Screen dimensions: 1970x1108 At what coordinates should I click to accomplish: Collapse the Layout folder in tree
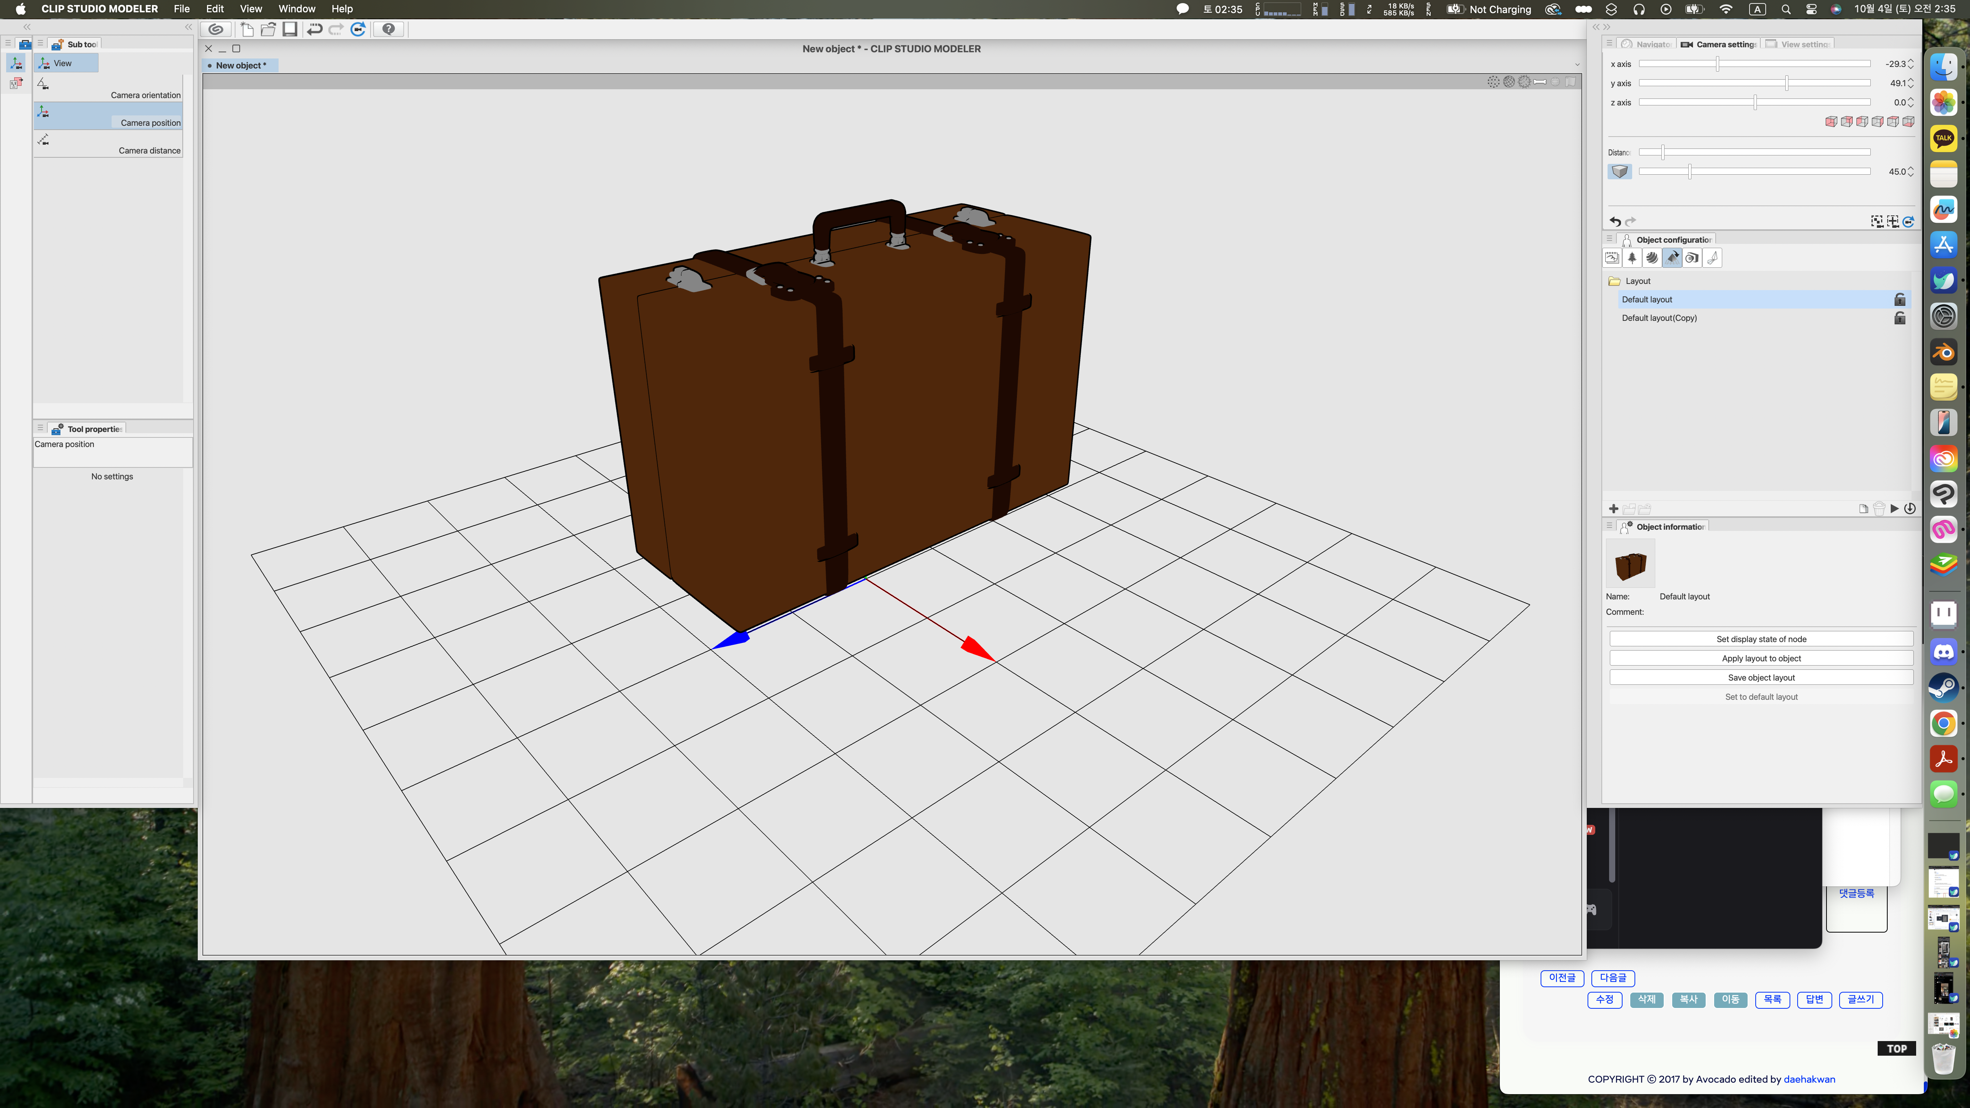point(1614,281)
